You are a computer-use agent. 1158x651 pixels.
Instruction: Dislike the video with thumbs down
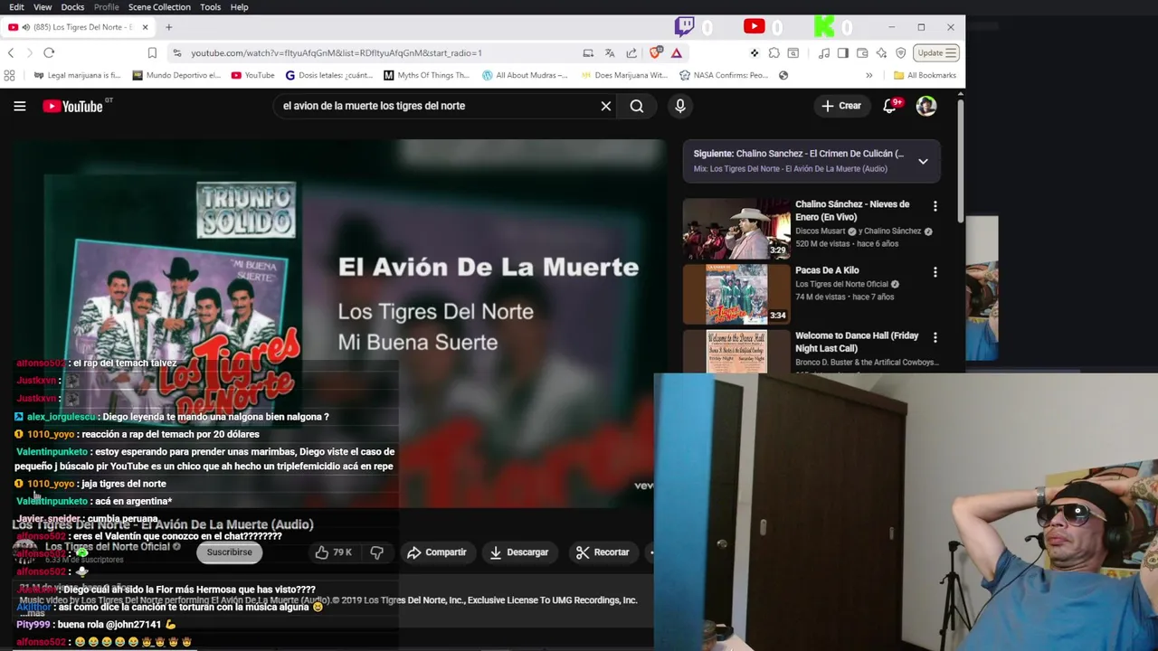pos(377,552)
